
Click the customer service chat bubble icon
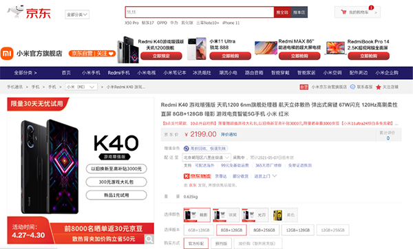(x=352, y=87)
